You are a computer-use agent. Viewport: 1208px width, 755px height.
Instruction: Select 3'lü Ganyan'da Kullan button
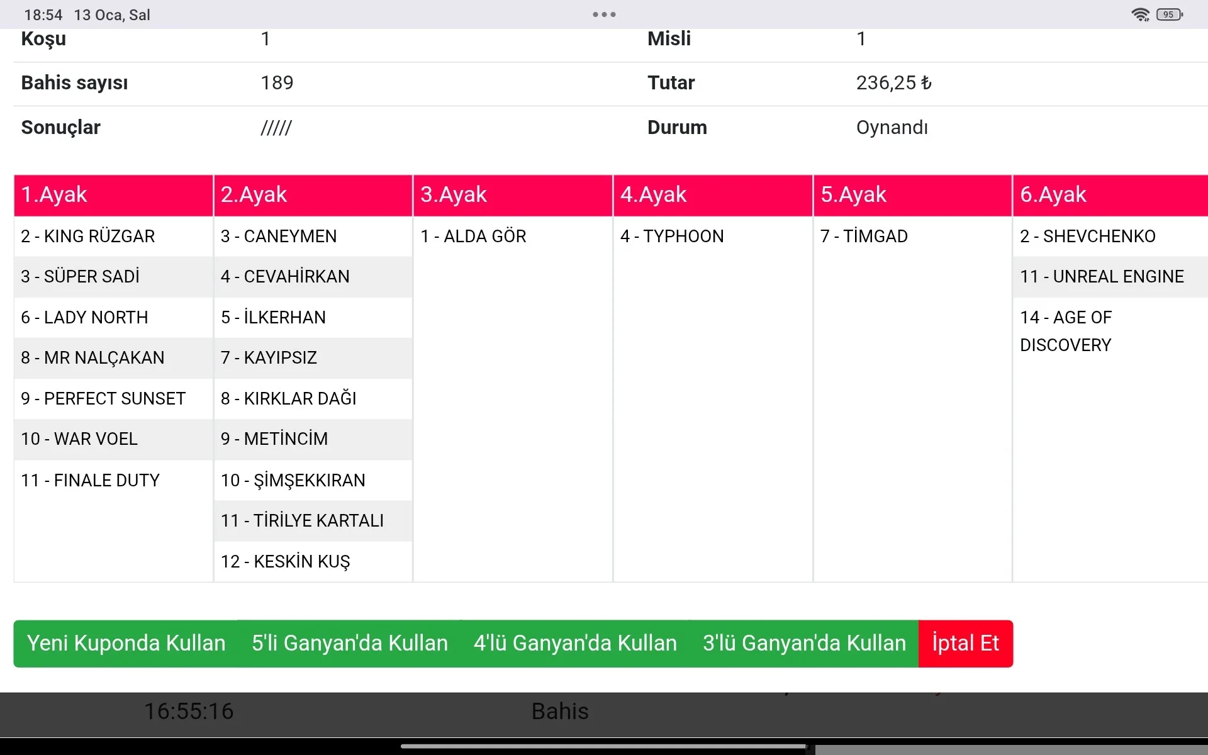click(x=804, y=643)
